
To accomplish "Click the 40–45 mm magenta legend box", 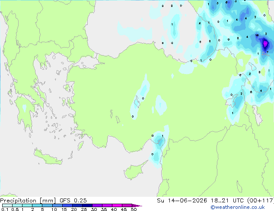I will 117,205.
